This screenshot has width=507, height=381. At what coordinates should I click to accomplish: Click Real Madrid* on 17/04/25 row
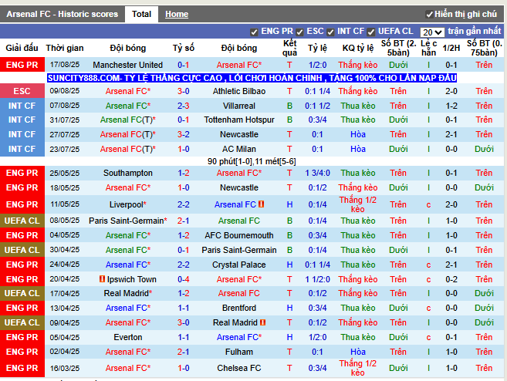tap(128, 293)
